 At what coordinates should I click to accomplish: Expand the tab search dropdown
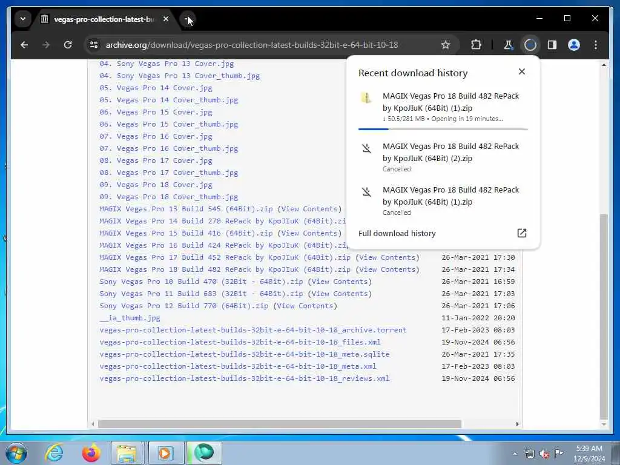click(23, 19)
